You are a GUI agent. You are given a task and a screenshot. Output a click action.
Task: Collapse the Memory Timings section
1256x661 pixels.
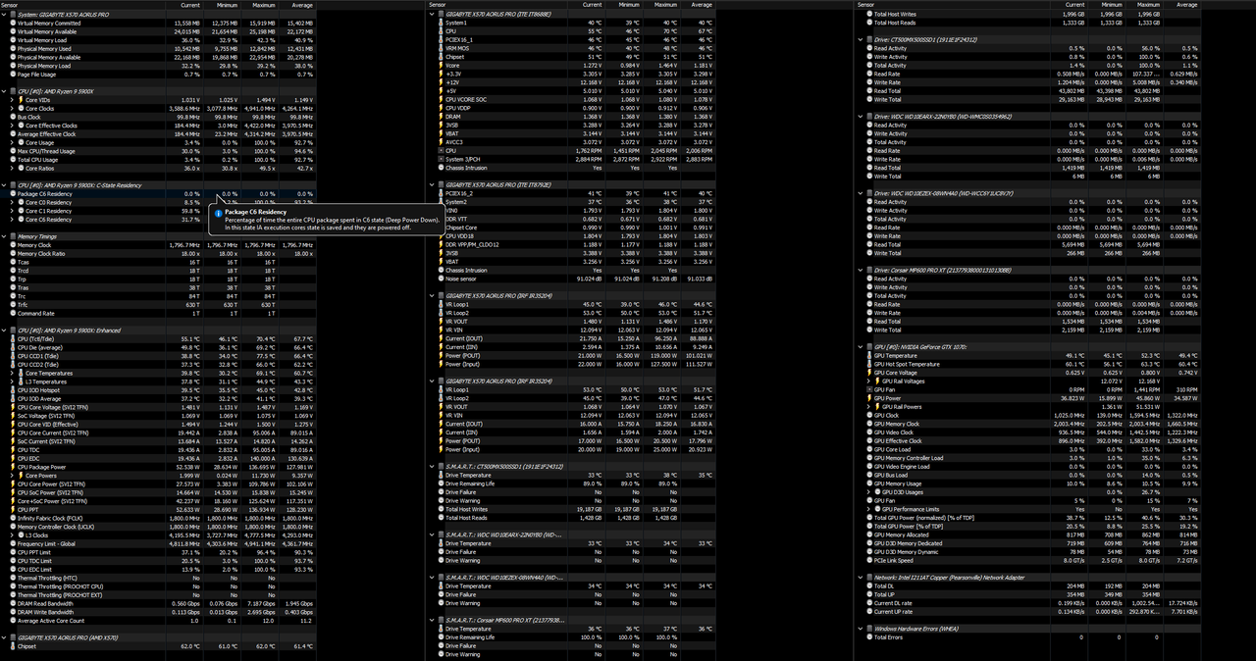point(5,236)
